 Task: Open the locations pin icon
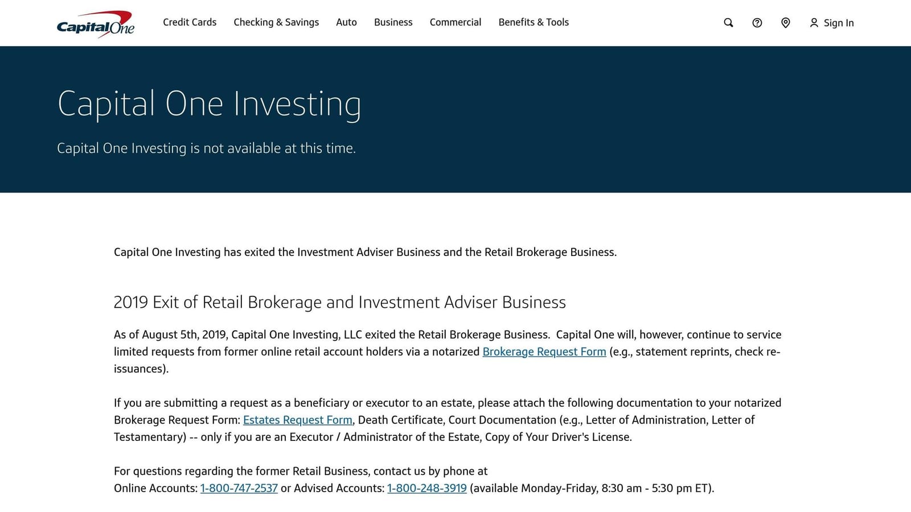tap(785, 23)
